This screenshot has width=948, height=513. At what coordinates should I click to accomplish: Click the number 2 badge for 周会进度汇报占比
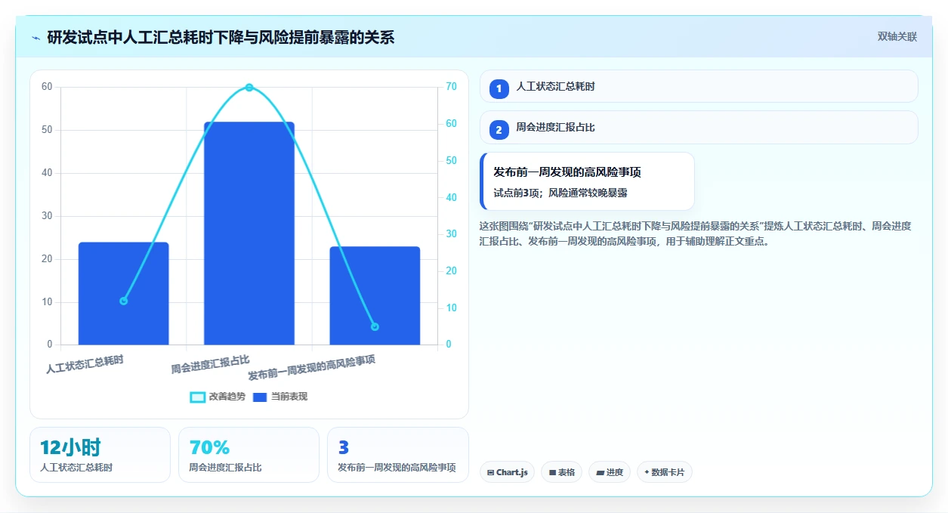(x=499, y=129)
